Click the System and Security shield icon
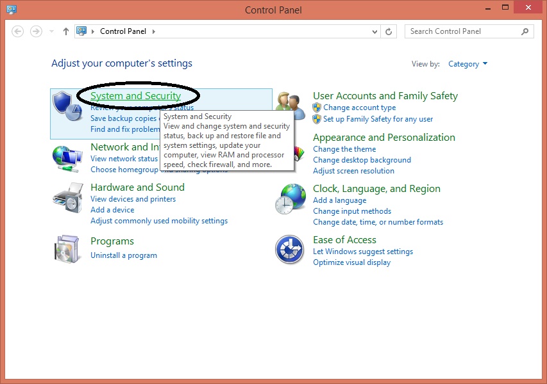 tap(67, 106)
